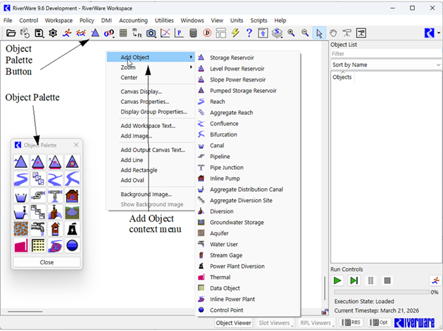Click the Object Palette toolbar button

click(95, 33)
